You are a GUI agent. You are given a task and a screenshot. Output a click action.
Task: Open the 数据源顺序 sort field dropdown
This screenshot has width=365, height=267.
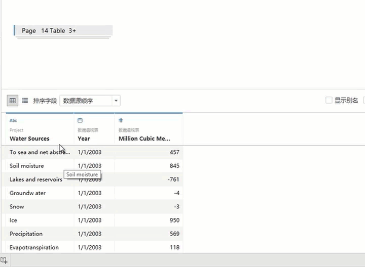(90, 101)
